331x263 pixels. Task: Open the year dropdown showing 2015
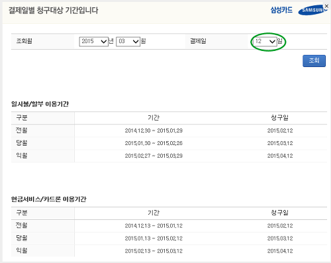point(93,41)
